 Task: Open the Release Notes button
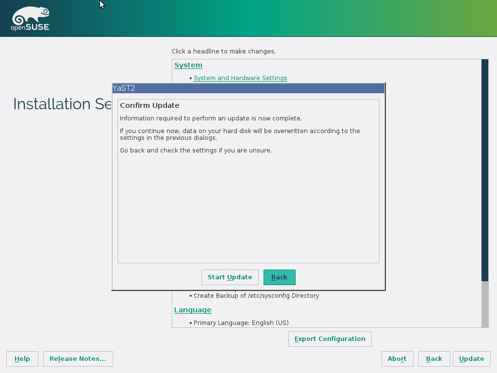78,359
